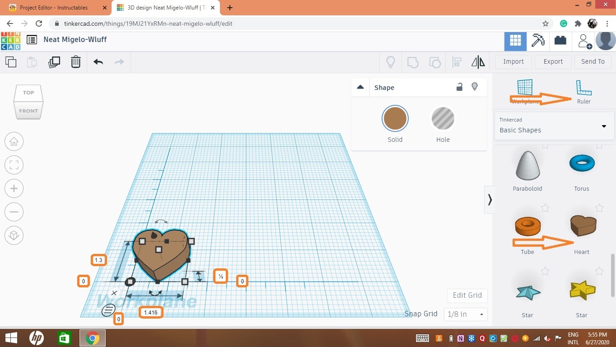
Task: Drop a new Workplane
Action: (524, 88)
